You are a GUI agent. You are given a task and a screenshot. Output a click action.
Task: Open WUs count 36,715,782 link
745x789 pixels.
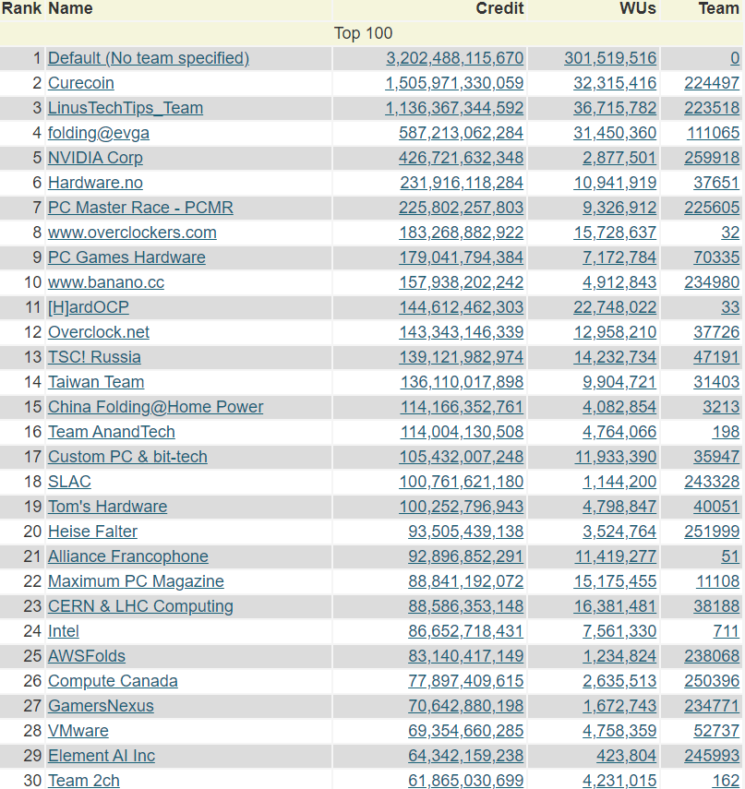pos(615,108)
